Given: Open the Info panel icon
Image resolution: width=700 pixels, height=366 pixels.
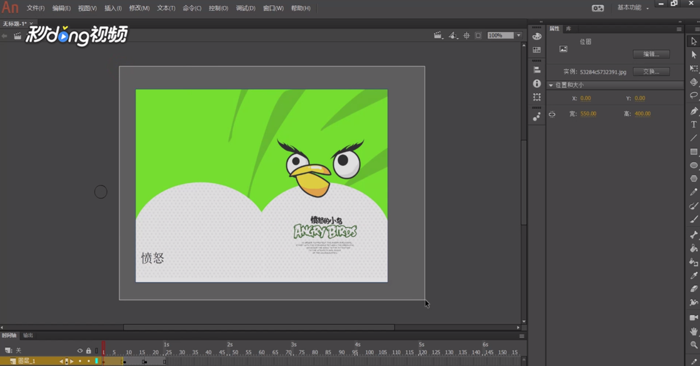Looking at the screenshot, I should (536, 83).
